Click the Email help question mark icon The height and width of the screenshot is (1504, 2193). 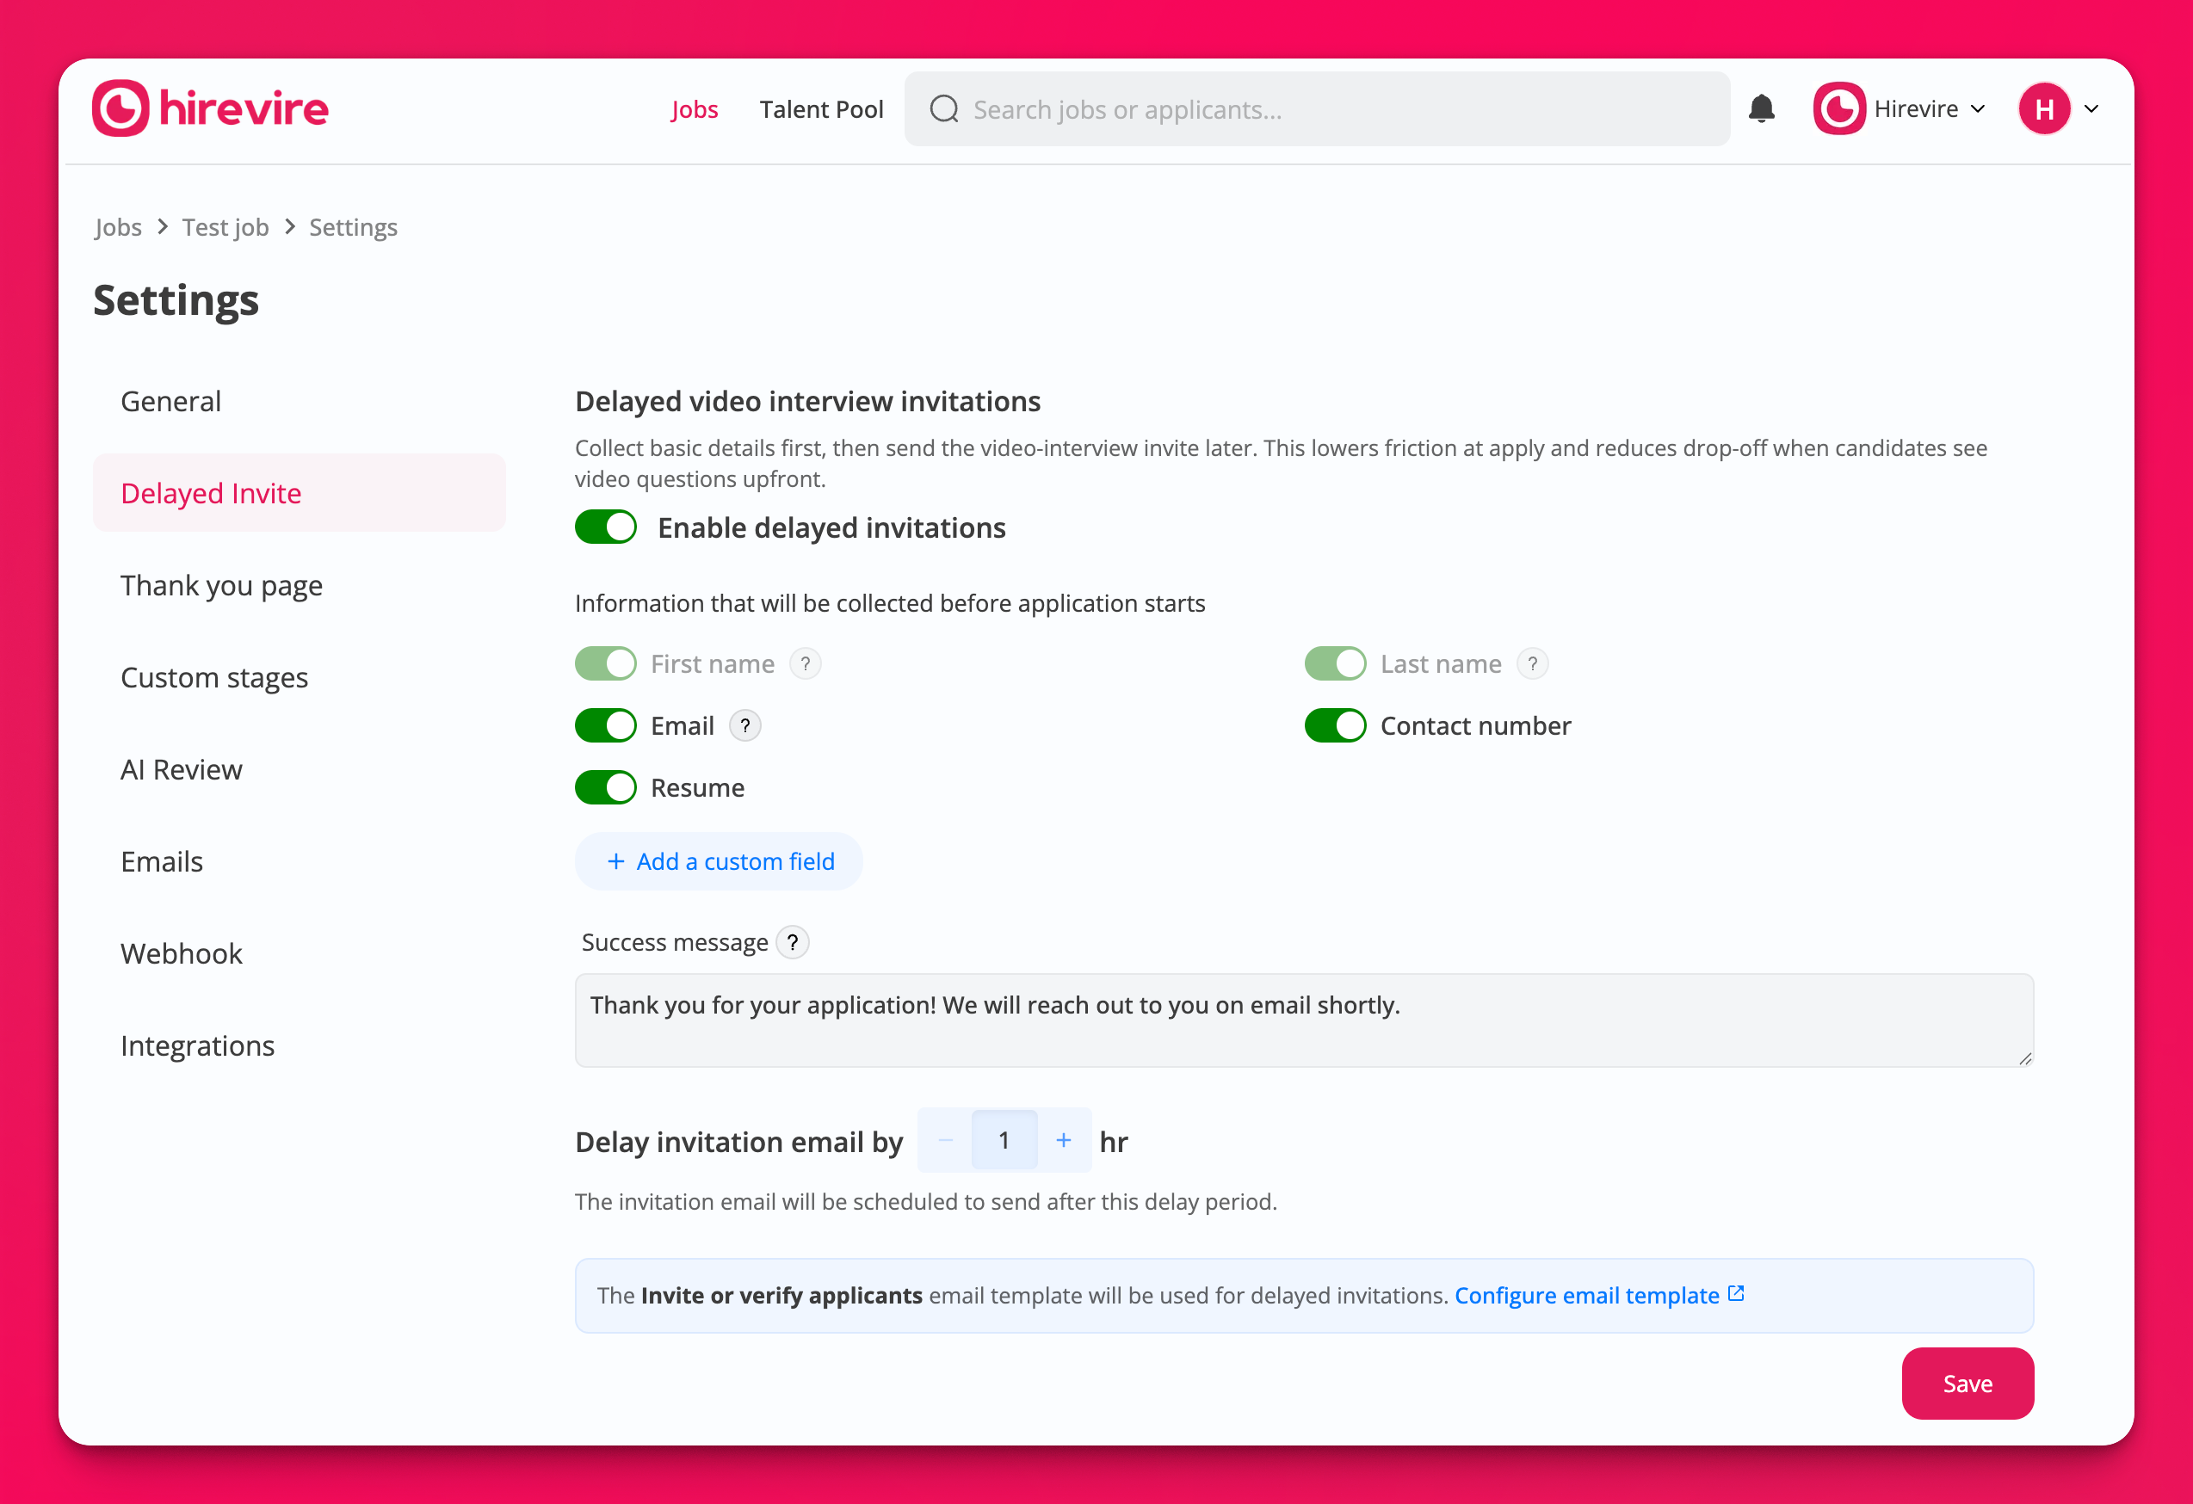pyautogui.click(x=744, y=725)
